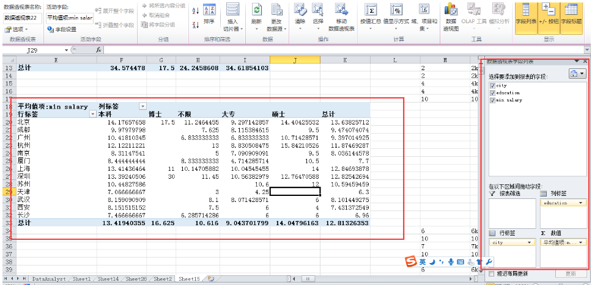Uncheck the city field checkbox
592x285 pixels.
pos(492,85)
